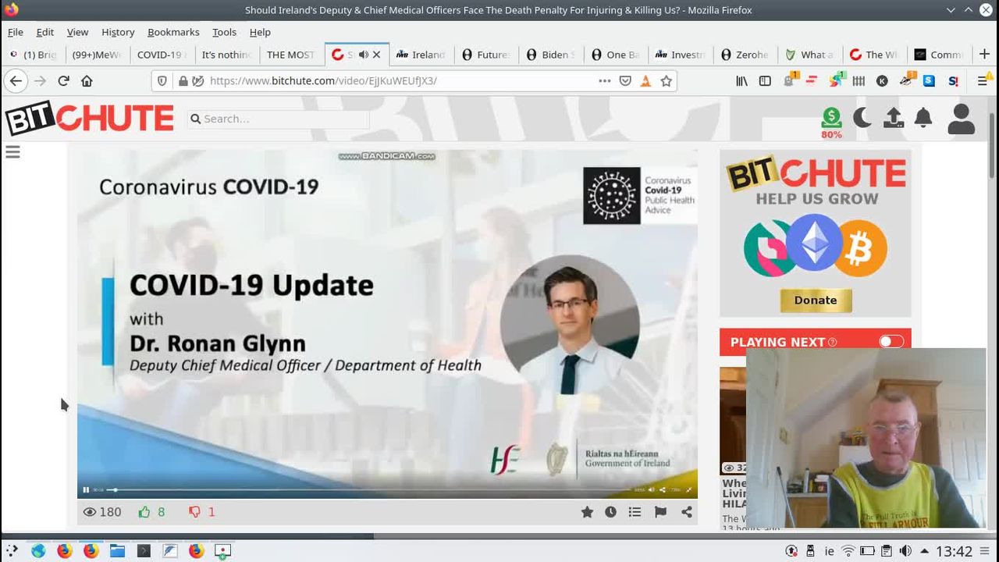Screen dimensions: 999x562
Task: Click the BitChute search field
Action: tap(281, 119)
